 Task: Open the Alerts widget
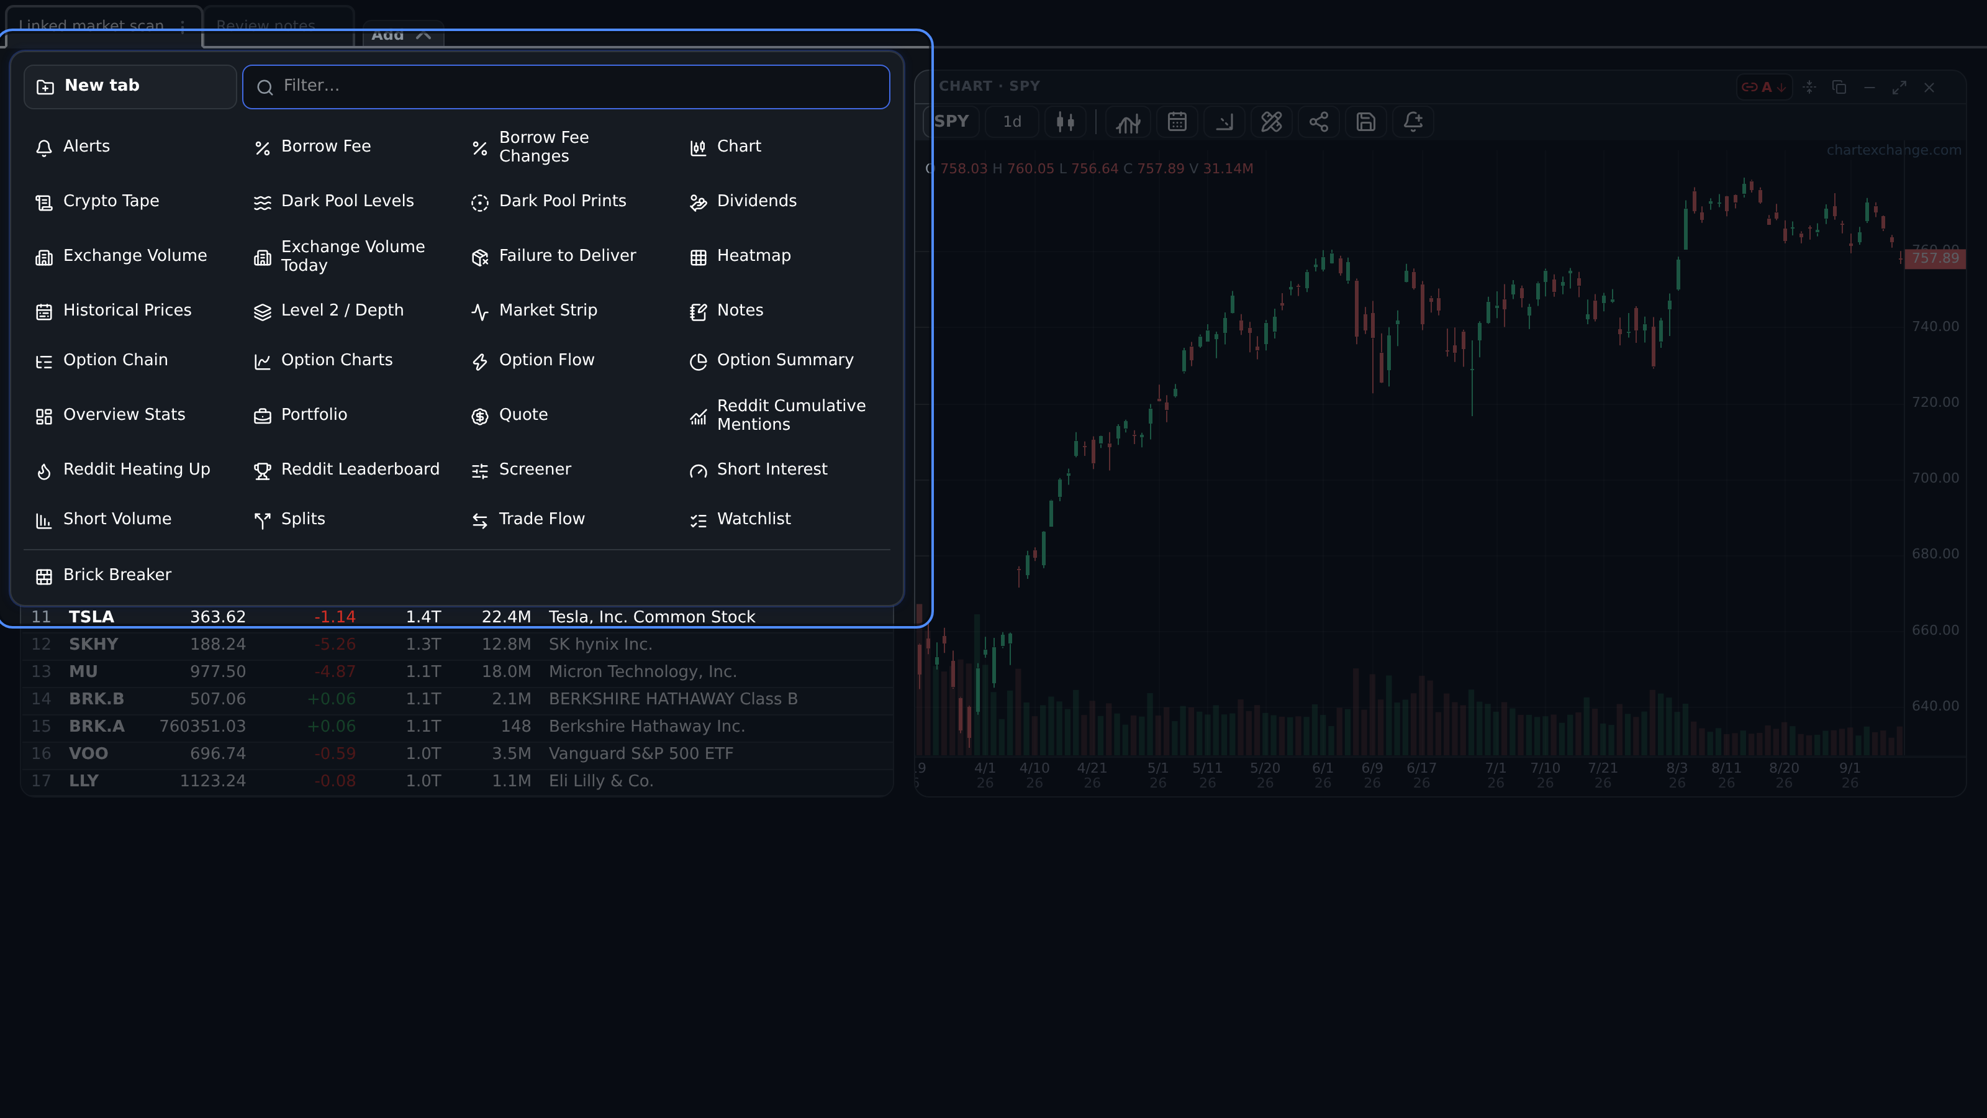pos(73,147)
